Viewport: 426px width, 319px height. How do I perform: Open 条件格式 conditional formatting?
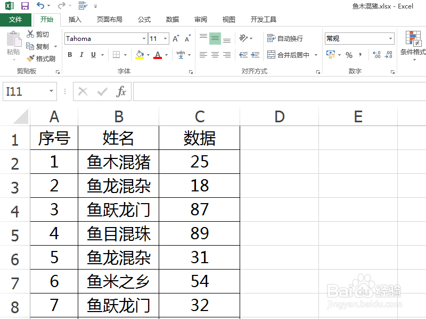pyautogui.click(x=413, y=45)
